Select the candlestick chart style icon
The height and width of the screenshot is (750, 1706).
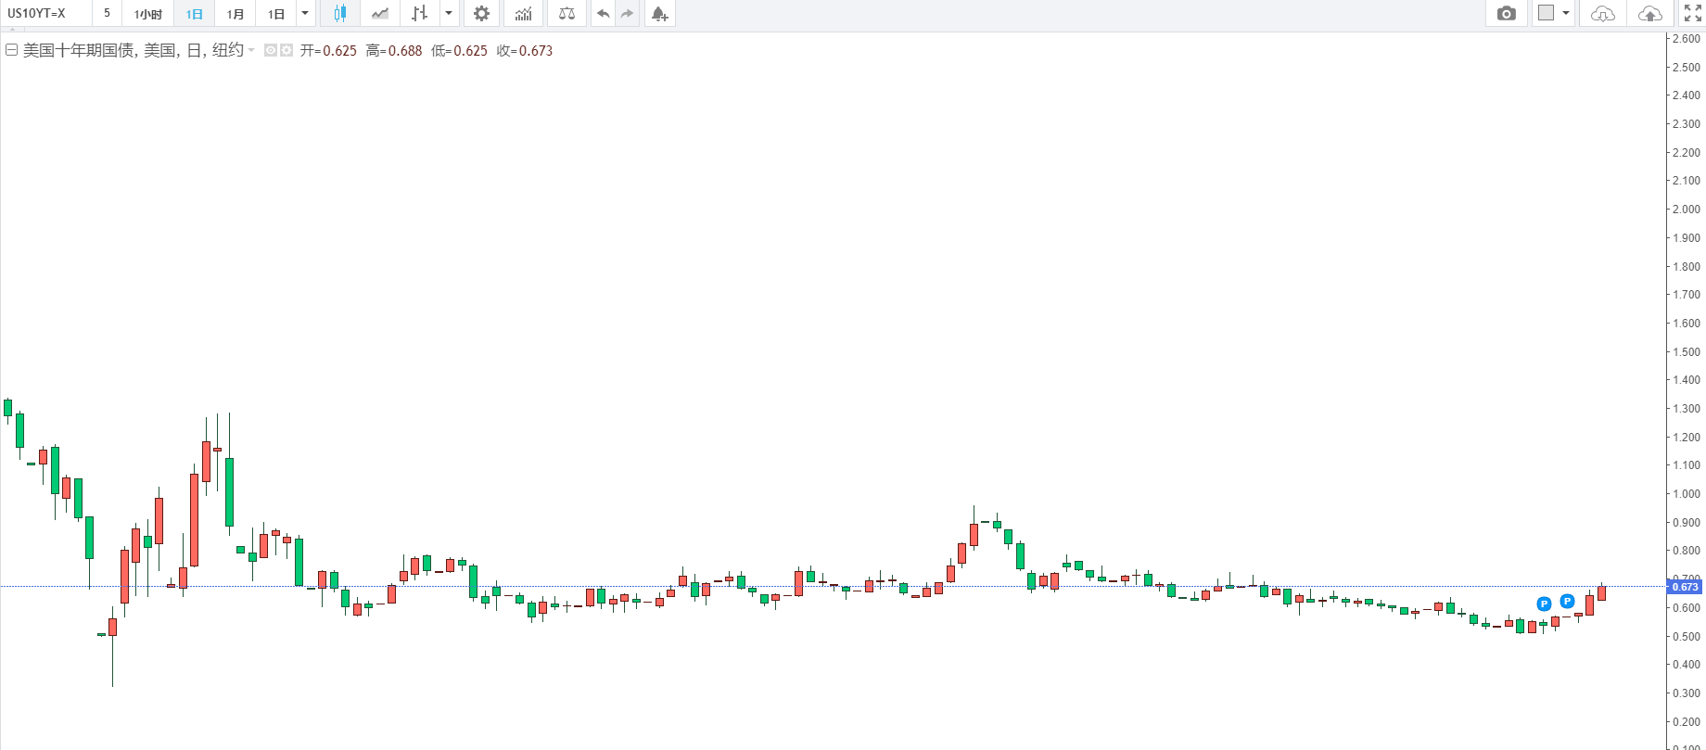pos(340,14)
